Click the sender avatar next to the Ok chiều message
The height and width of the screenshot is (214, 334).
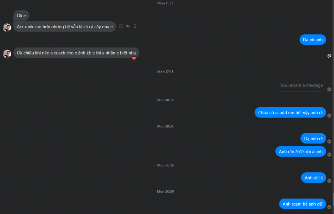click(7, 54)
